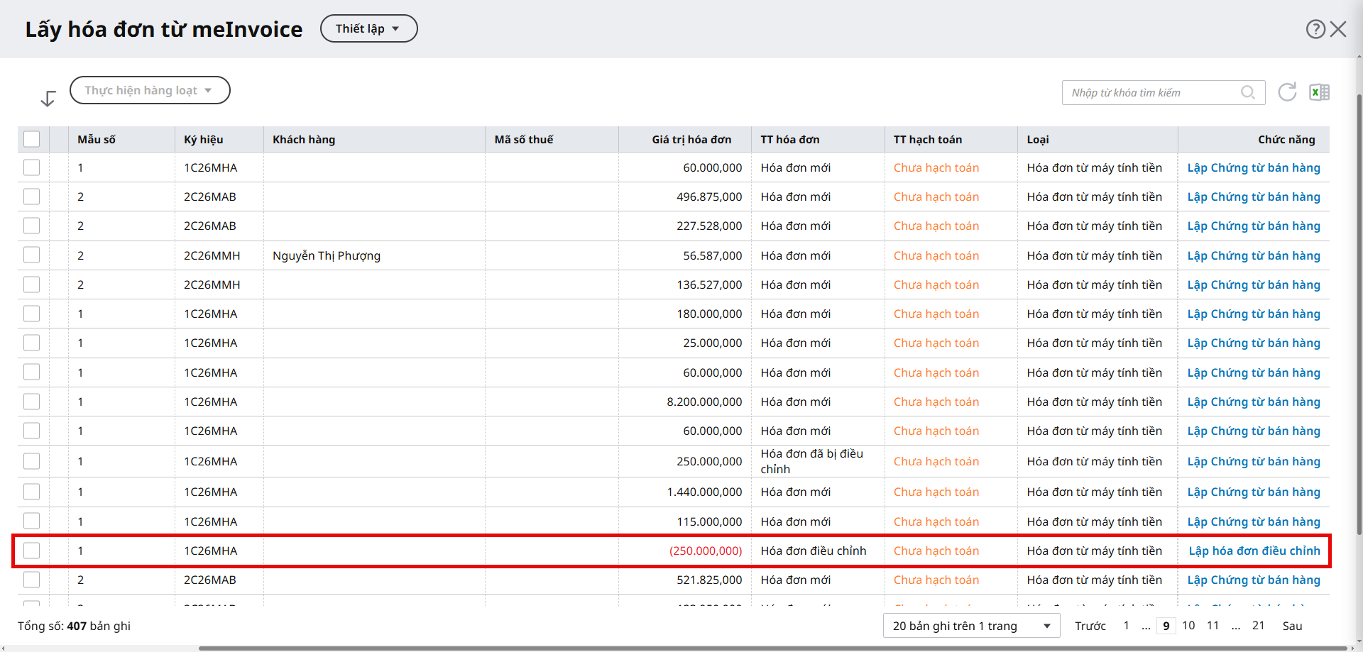
Task: Click the Tổng số: 407 bản ghi text
Action: tap(74, 626)
